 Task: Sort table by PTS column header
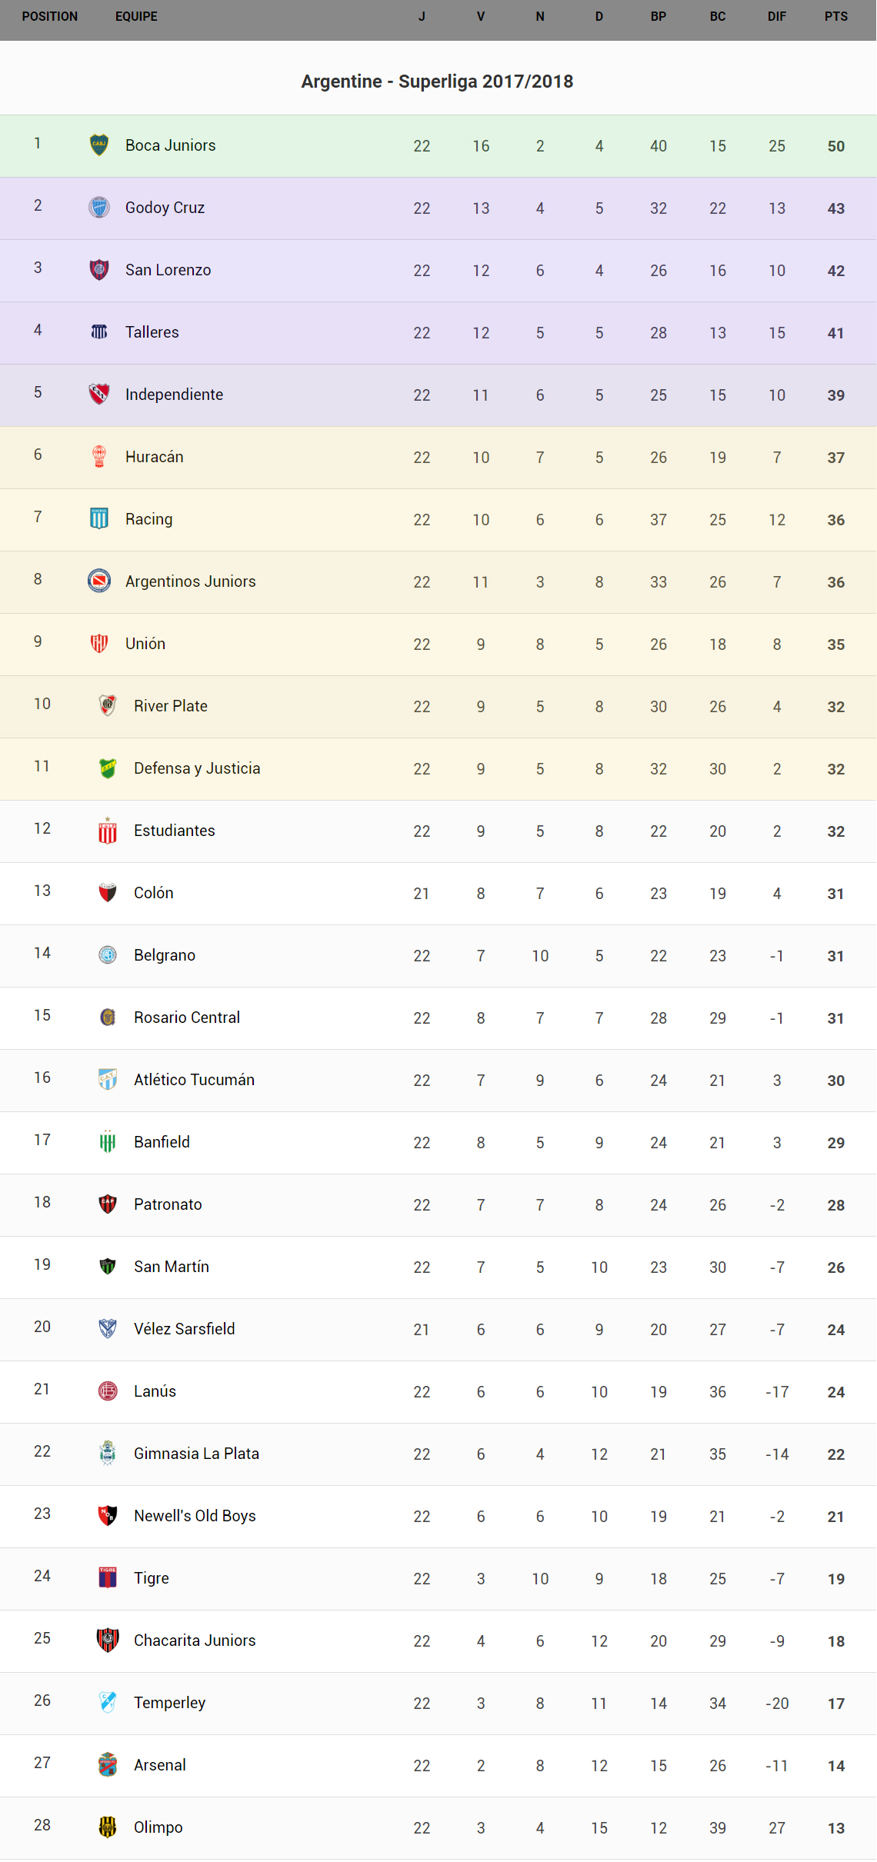coord(835,16)
